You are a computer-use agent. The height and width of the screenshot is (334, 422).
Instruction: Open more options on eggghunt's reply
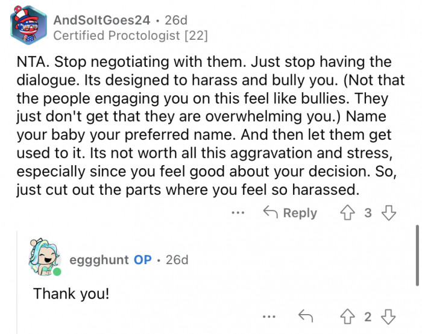point(269,317)
